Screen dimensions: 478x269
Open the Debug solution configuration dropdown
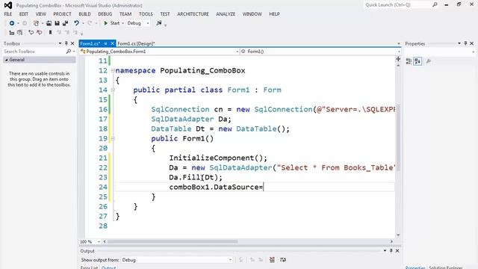click(x=138, y=23)
